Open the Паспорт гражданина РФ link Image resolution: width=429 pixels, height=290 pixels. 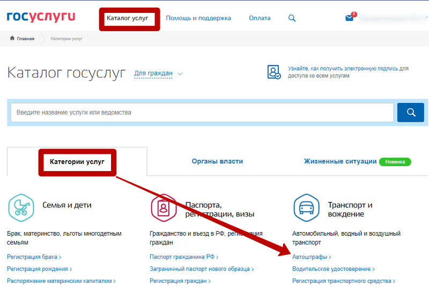[x=182, y=257]
